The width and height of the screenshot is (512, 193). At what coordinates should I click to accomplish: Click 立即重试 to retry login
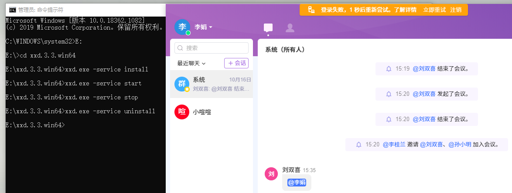tap(434, 10)
